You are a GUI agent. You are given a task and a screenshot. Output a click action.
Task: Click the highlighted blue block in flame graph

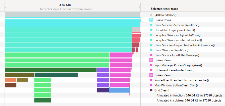click(x=119, y=90)
